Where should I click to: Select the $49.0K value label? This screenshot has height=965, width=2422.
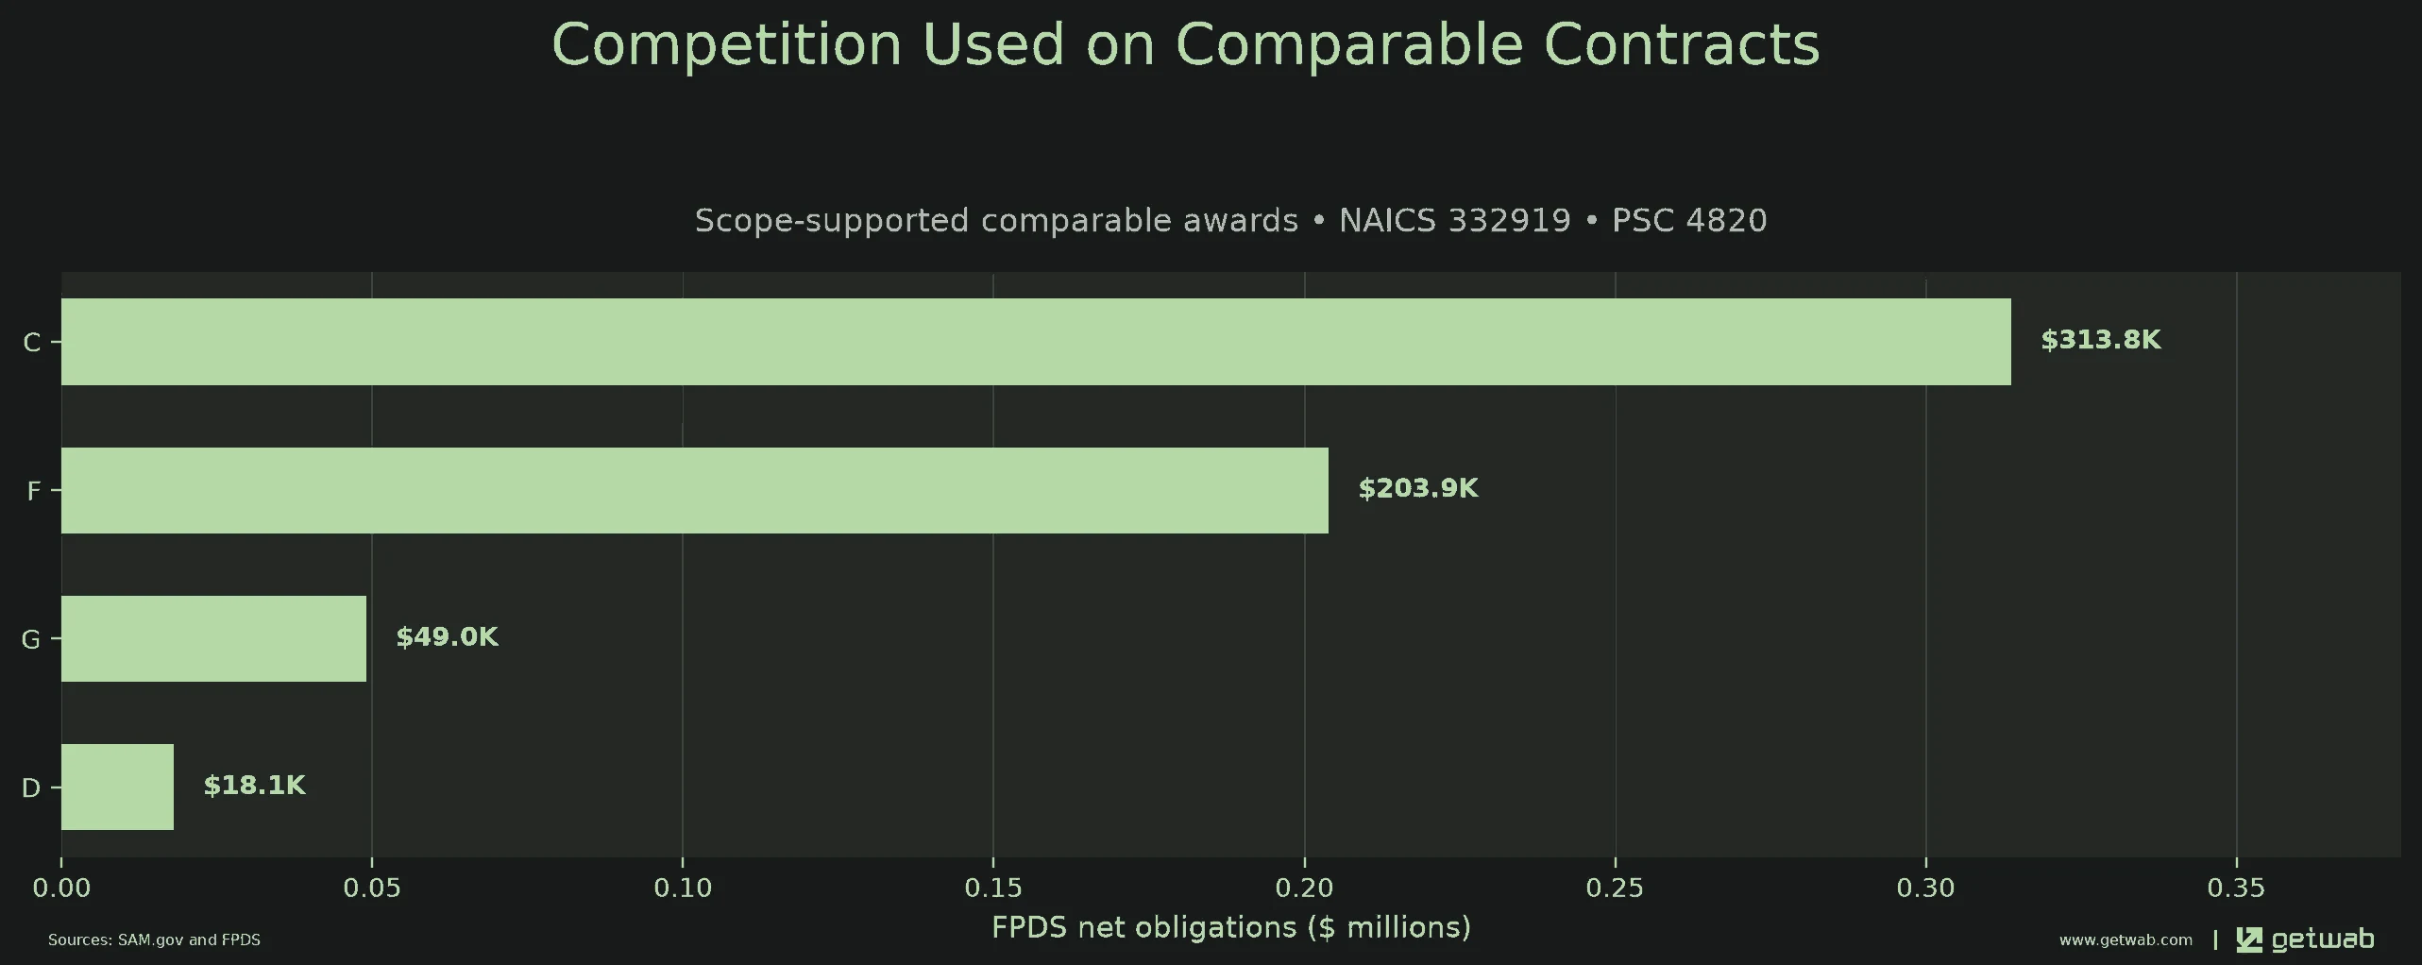[x=447, y=636]
